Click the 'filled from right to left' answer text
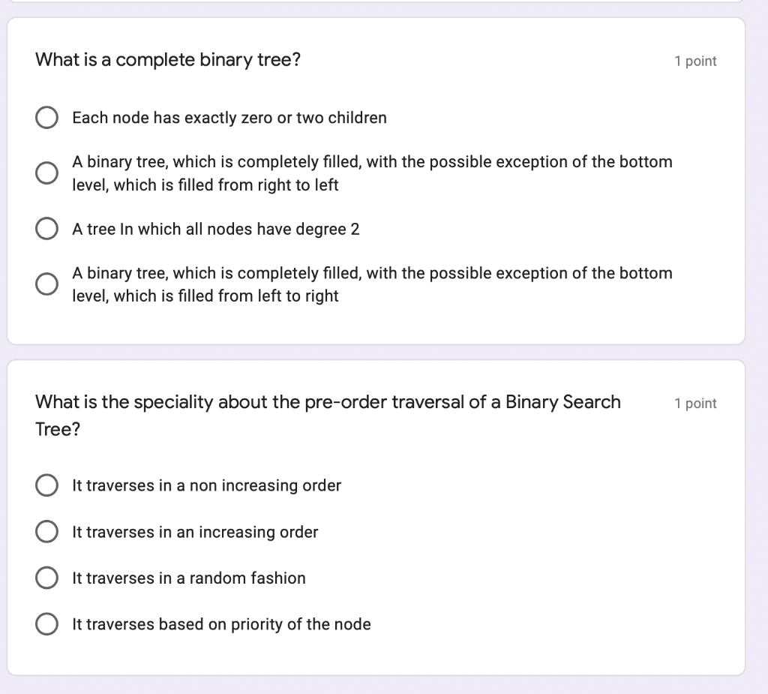Image resolution: width=768 pixels, height=694 pixels. point(372,173)
